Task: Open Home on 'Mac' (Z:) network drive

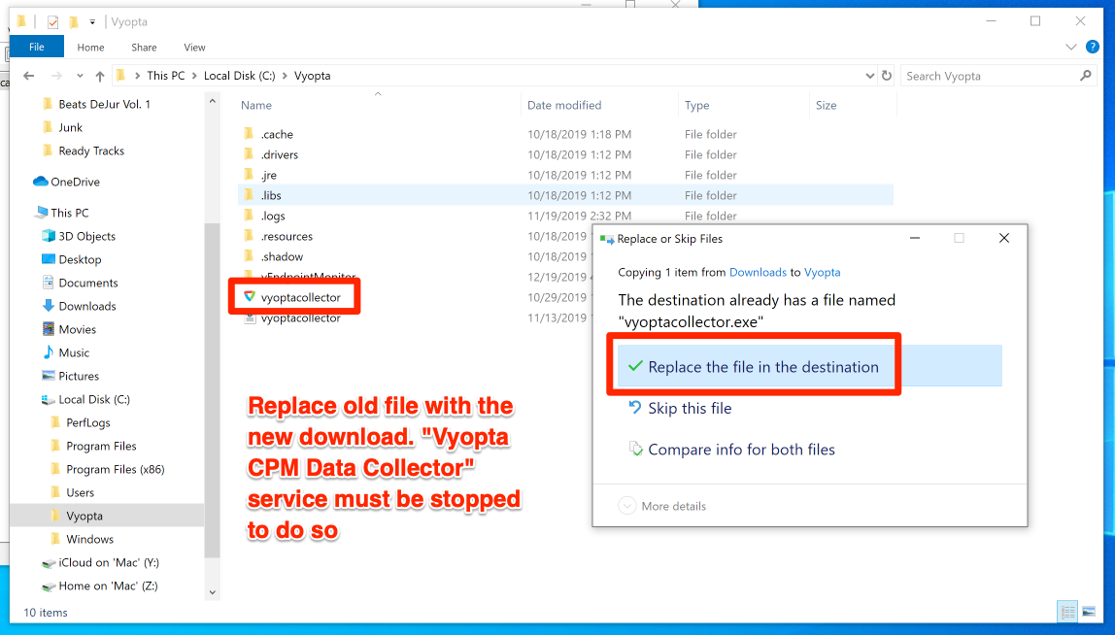Action: [x=108, y=585]
